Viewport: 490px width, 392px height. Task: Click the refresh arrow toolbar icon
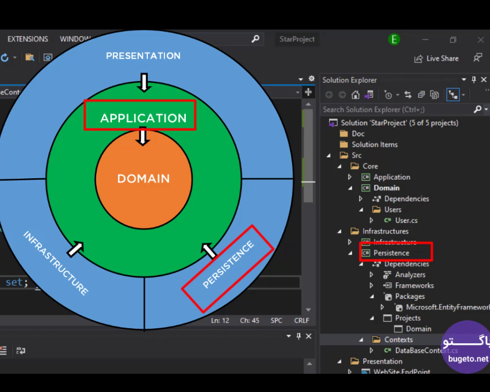click(5, 58)
